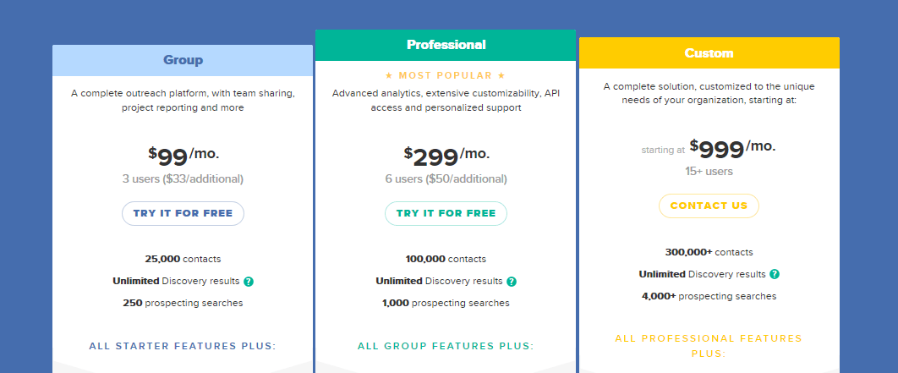The height and width of the screenshot is (373, 898).
Task: Click the Most Popular badge text
Action: 446,75
